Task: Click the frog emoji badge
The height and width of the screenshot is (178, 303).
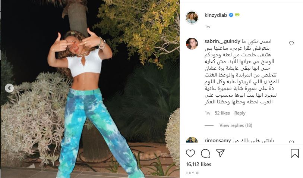Action: (x=237, y=15)
